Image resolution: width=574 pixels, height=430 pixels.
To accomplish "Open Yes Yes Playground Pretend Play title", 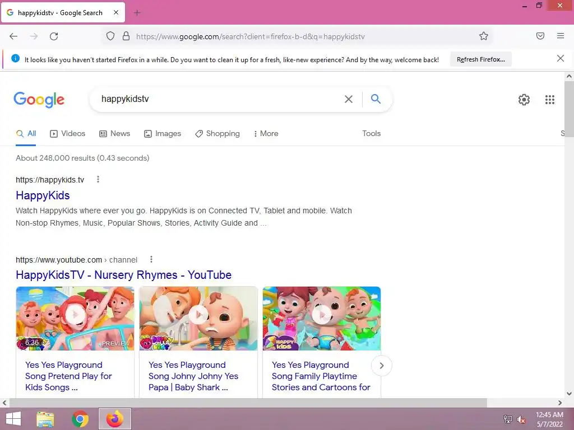I will [68, 376].
